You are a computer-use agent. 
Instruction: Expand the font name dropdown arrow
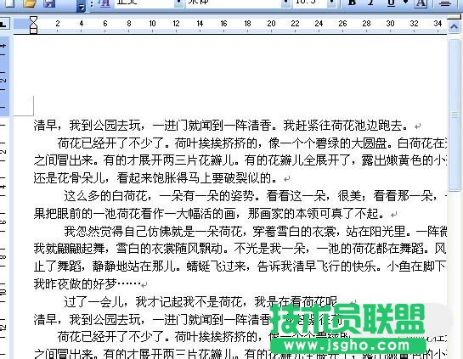(x=285, y=3)
